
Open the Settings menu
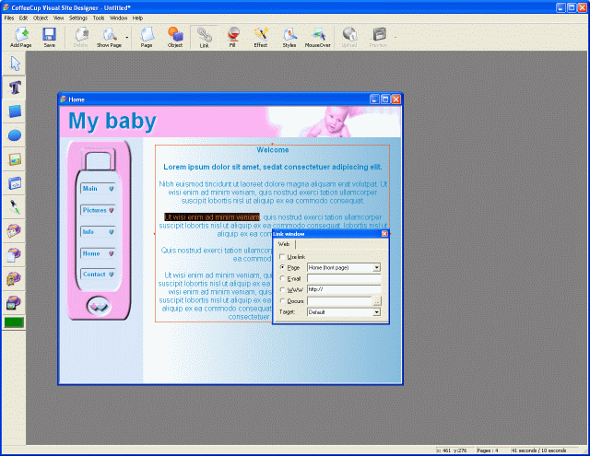(x=77, y=18)
